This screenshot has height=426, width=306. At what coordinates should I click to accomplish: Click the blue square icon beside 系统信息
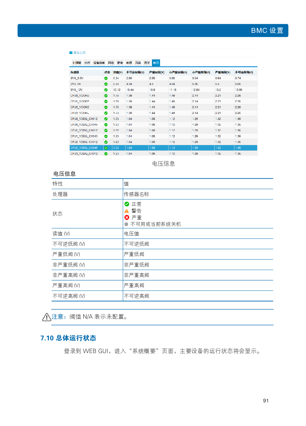[x=71, y=53]
